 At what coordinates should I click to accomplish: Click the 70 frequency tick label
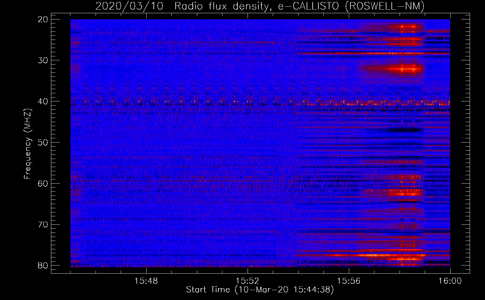click(43, 225)
